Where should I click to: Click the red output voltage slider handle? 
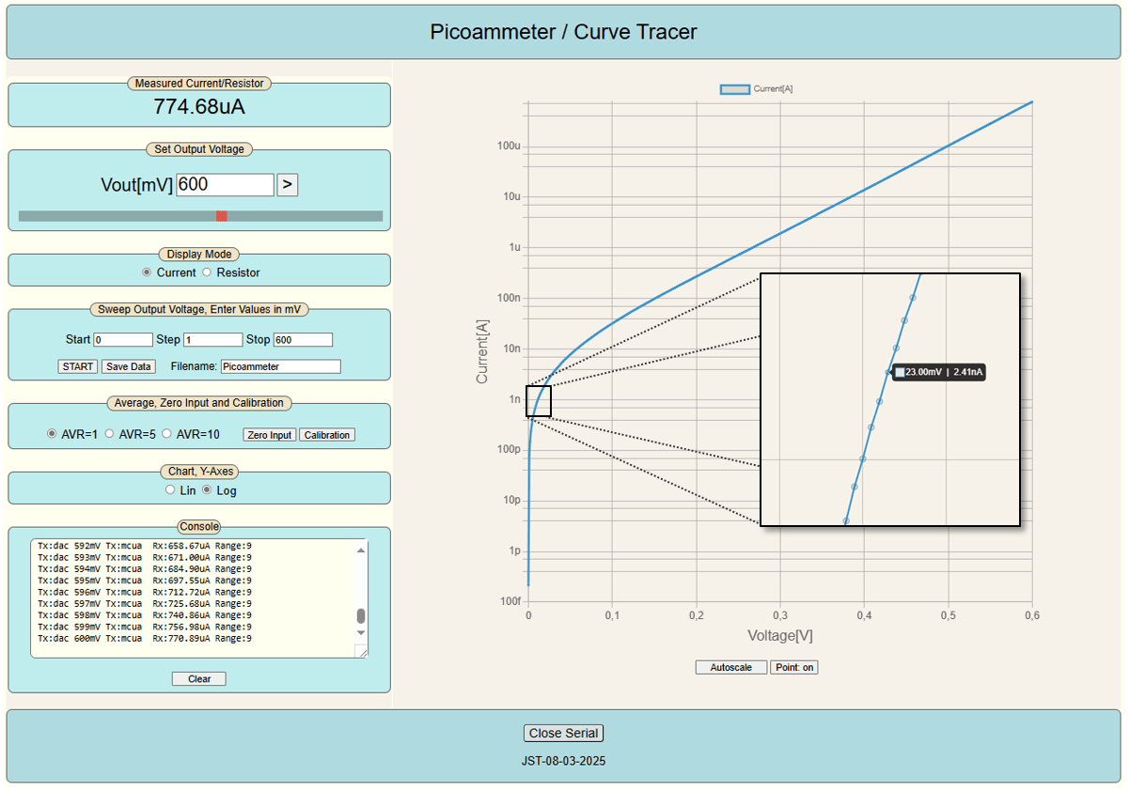(x=222, y=216)
